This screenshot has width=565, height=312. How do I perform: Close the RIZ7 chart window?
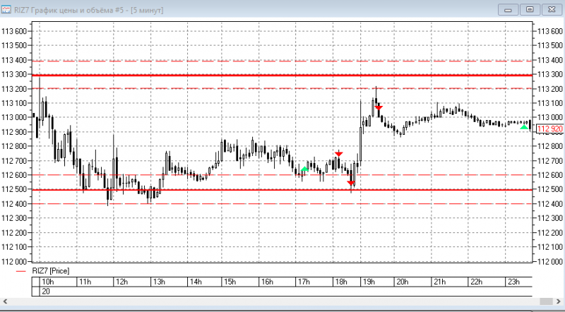click(x=552, y=10)
